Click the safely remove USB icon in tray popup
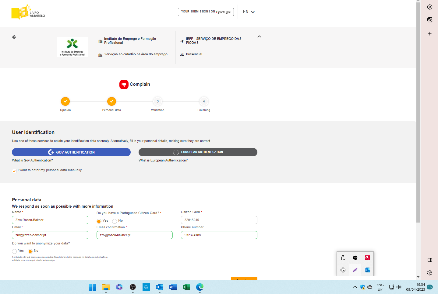This screenshot has height=294, width=438. pyautogui.click(x=343, y=258)
